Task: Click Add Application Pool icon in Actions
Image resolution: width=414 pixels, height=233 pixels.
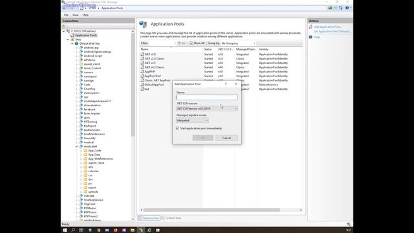Action: [310, 27]
